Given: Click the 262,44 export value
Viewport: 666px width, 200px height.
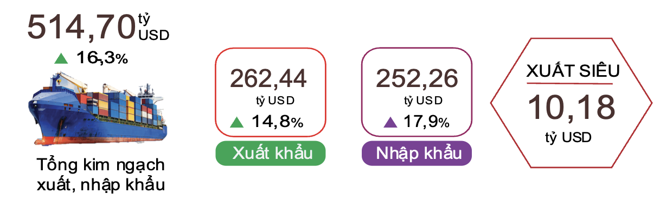Looking at the screenshot, I should tap(268, 78).
